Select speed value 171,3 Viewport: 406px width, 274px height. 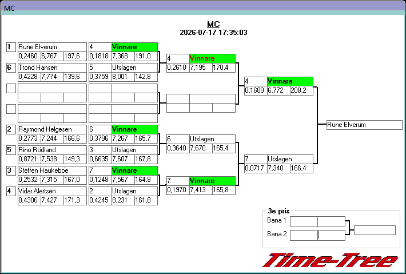[x=75, y=200]
